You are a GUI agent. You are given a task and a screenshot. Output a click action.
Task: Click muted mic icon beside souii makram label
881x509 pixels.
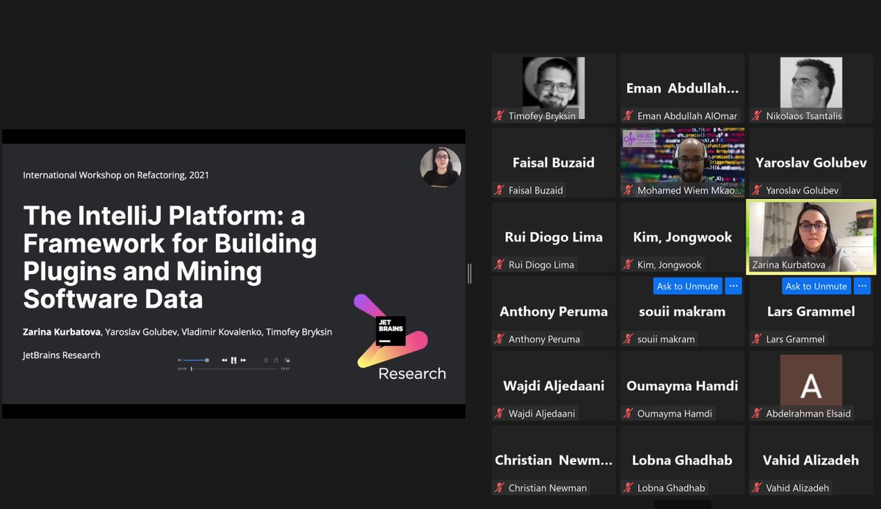[628, 339]
